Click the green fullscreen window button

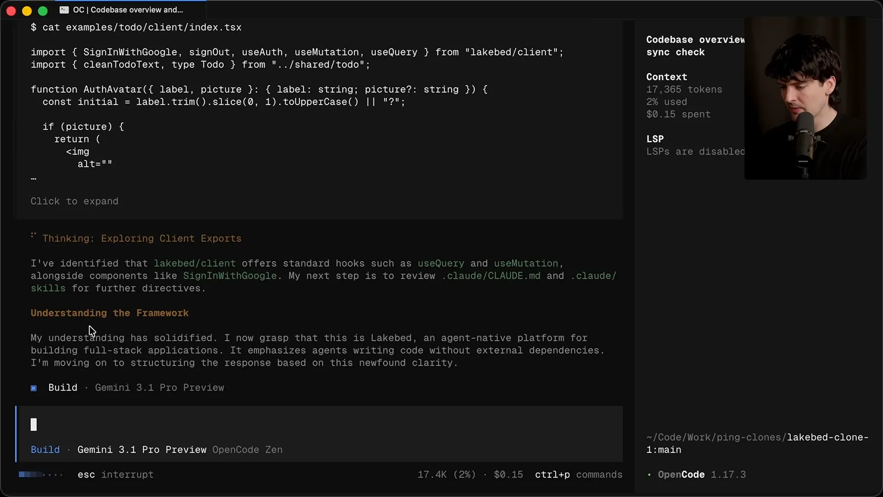[42, 10]
